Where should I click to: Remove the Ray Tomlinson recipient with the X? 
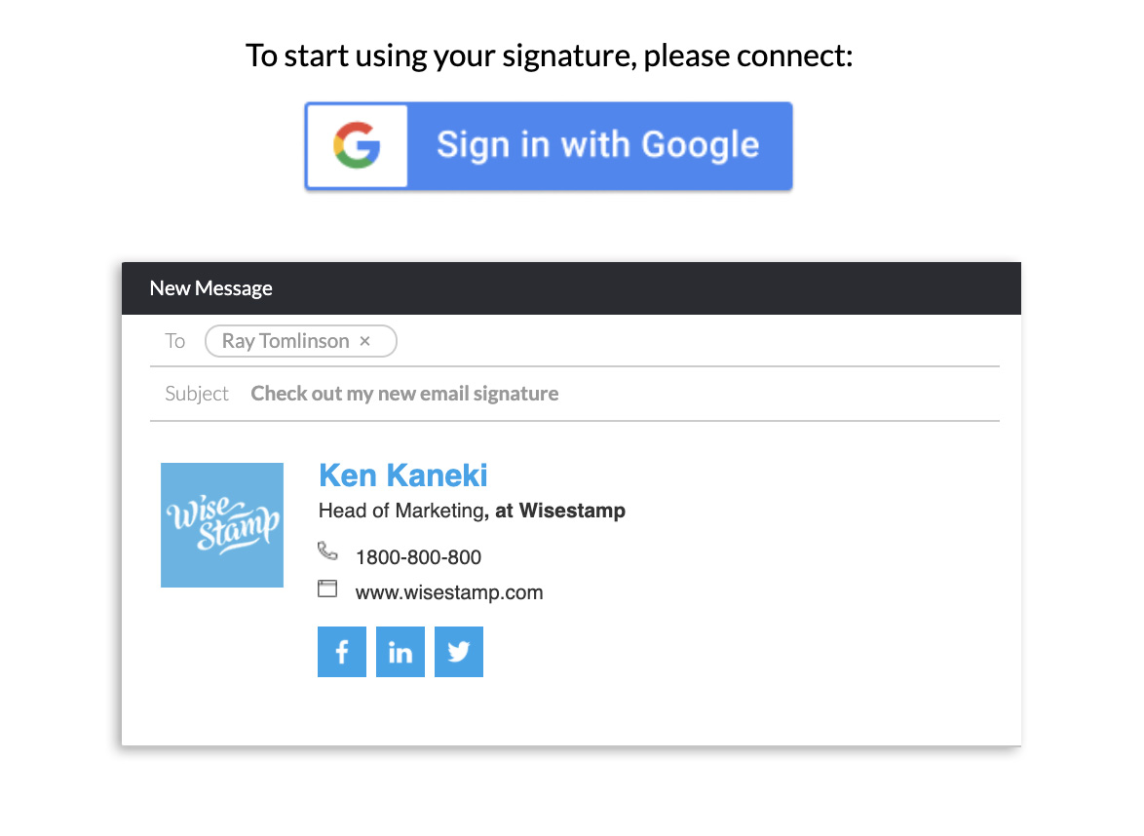(x=364, y=341)
